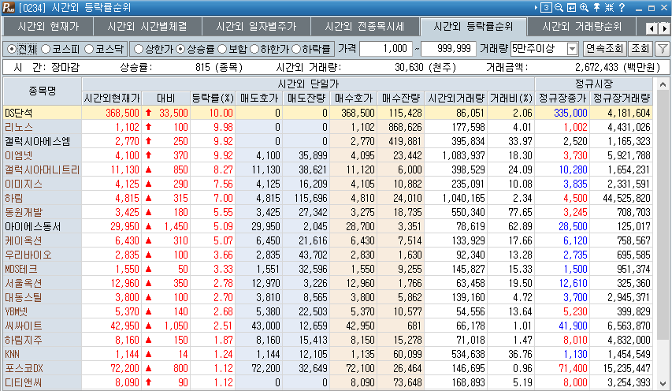Select the 코스닥 radio button
This screenshot has width=672, height=391.
click(89, 50)
